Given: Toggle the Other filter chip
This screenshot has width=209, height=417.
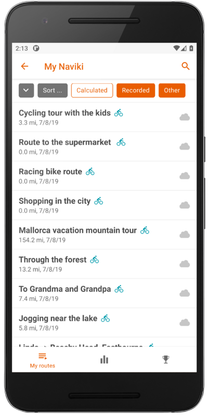Looking at the screenshot, I should 172,90.
